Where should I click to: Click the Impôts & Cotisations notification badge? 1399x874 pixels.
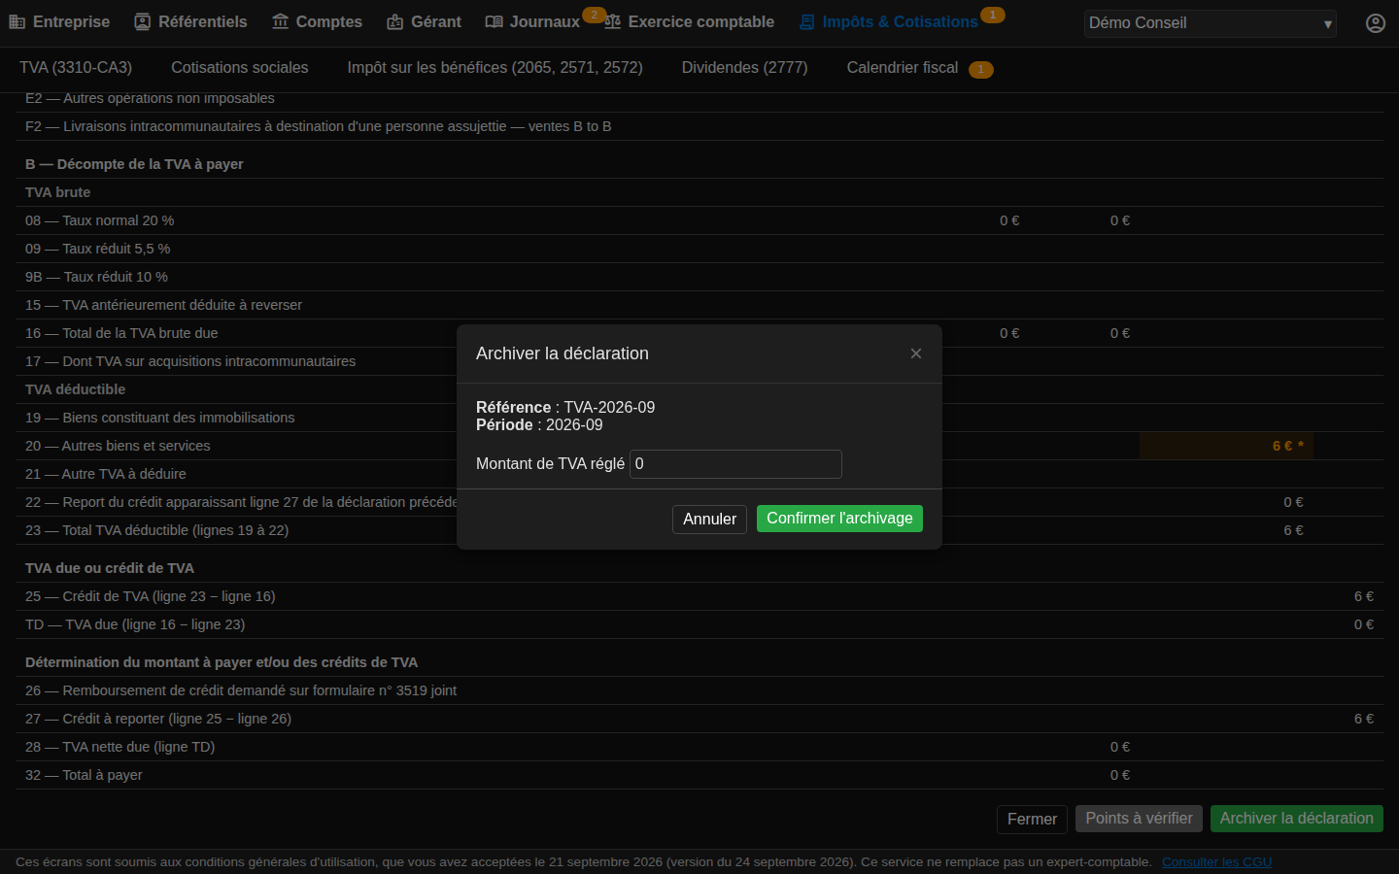tap(993, 15)
